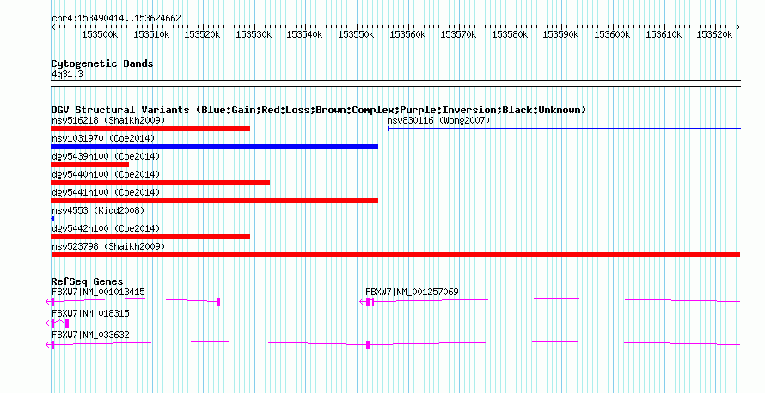This screenshot has width=765, height=393.
Task: Click the FBXW7|NM_018315 gene label
Action: (x=90, y=313)
